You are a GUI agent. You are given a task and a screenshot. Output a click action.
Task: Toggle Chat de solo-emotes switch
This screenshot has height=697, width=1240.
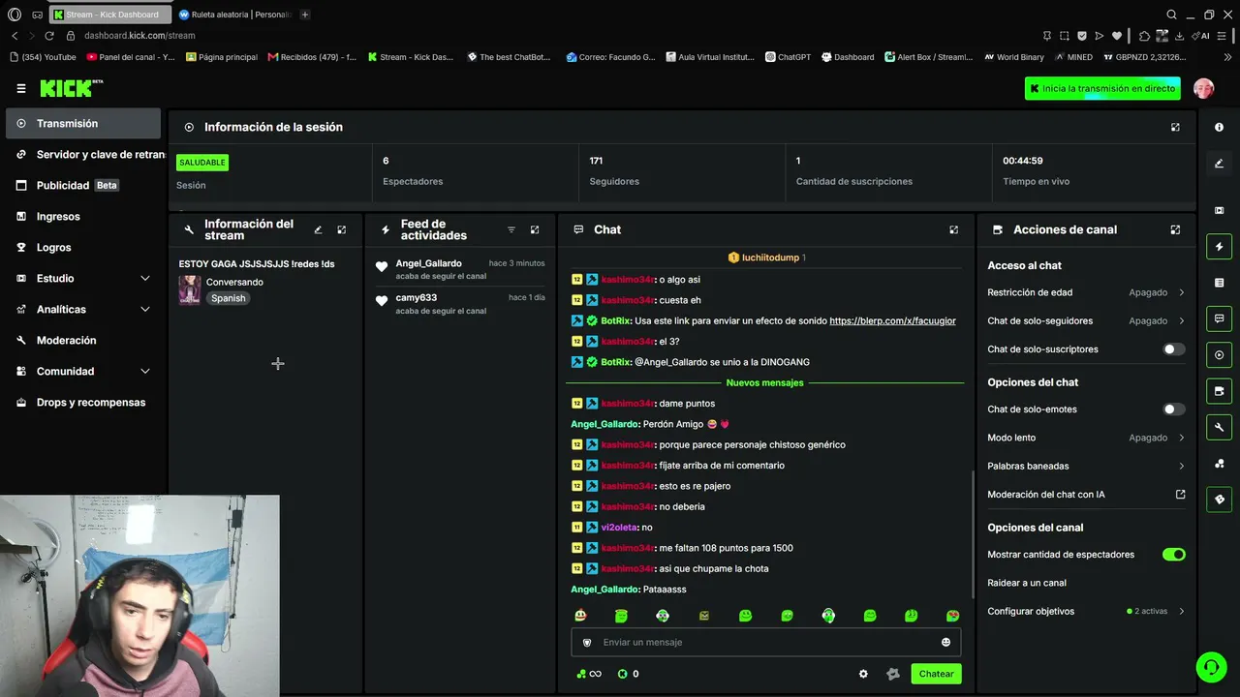1173,409
